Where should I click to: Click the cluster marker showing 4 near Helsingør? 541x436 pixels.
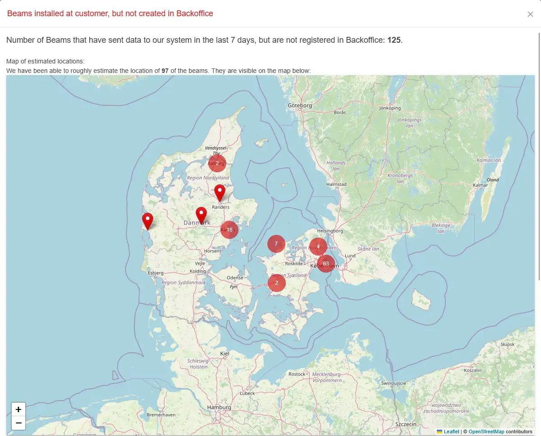point(318,247)
